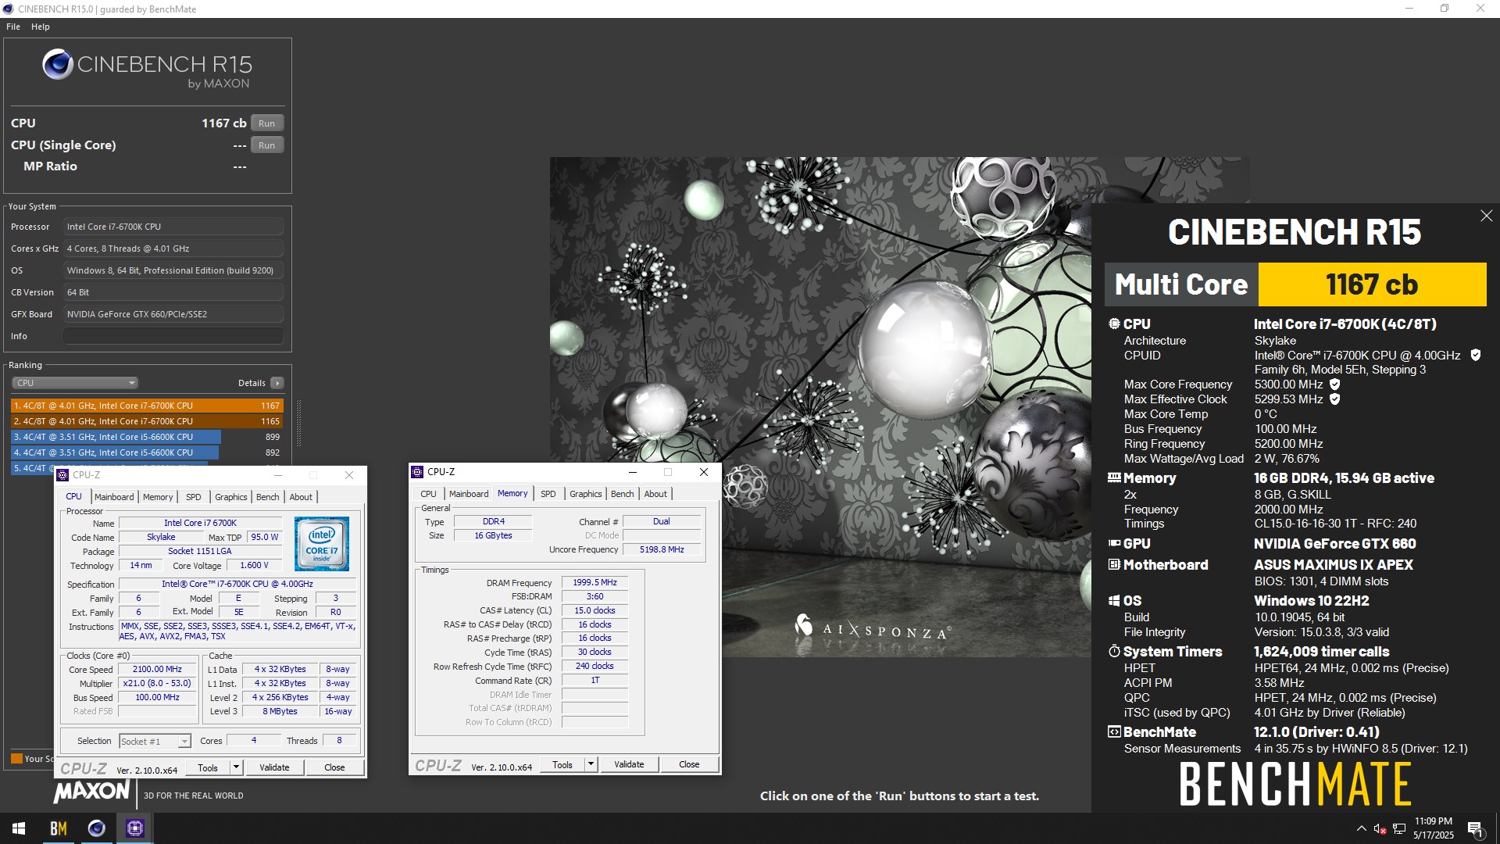Open the Windows notification center icon
Viewport: 1500px width, 844px height.
(1476, 828)
